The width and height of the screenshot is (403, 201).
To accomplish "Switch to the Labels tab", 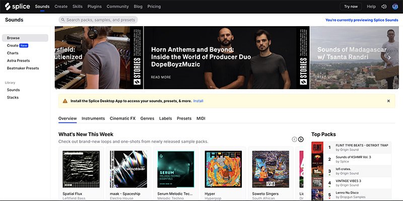I will click(166, 118).
